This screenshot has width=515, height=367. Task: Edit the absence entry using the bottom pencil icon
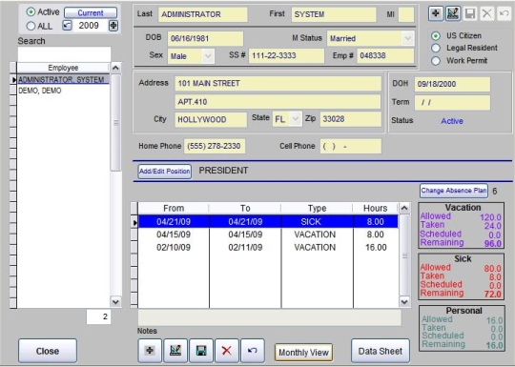click(175, 351)
